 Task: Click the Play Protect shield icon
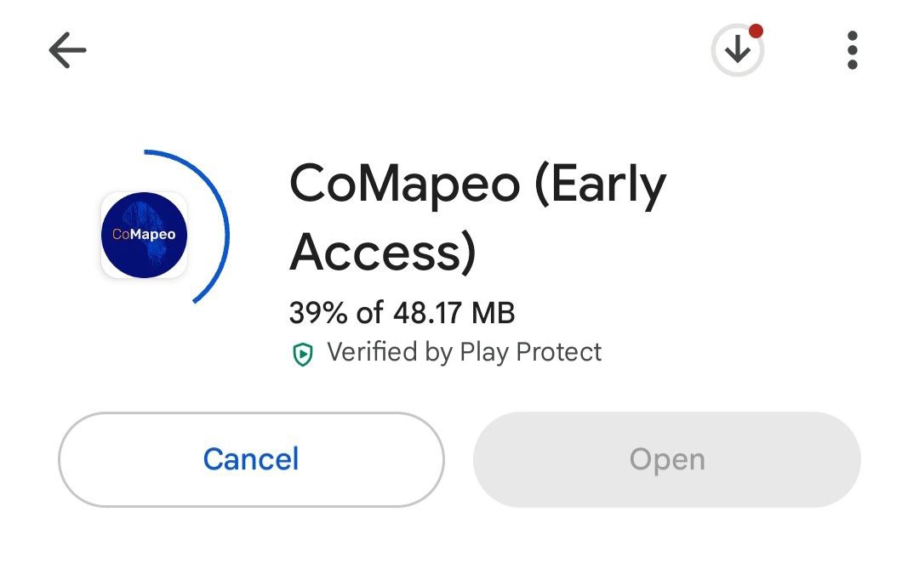pyautogui.click(x=303, y=354)
